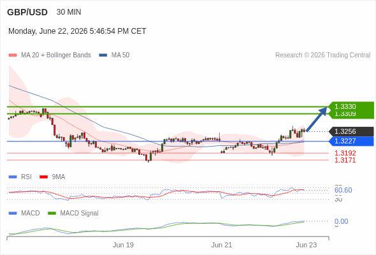376x255 pixels.
Task: Click the green MACD Signal legend swatch
Action: (x=52, y=213)
